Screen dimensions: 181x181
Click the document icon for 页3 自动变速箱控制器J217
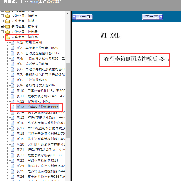point(13,53)
